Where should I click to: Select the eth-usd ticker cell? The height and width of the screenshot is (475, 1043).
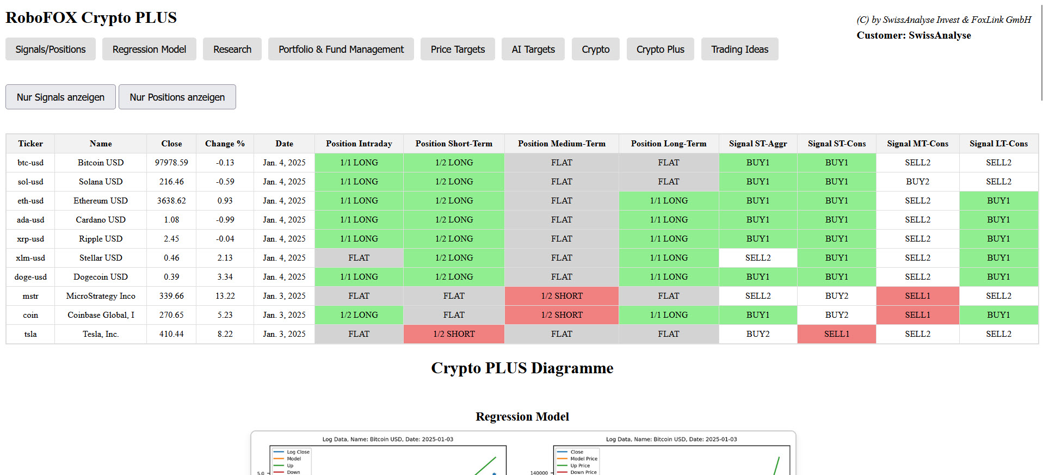click(x=30, y=201)
